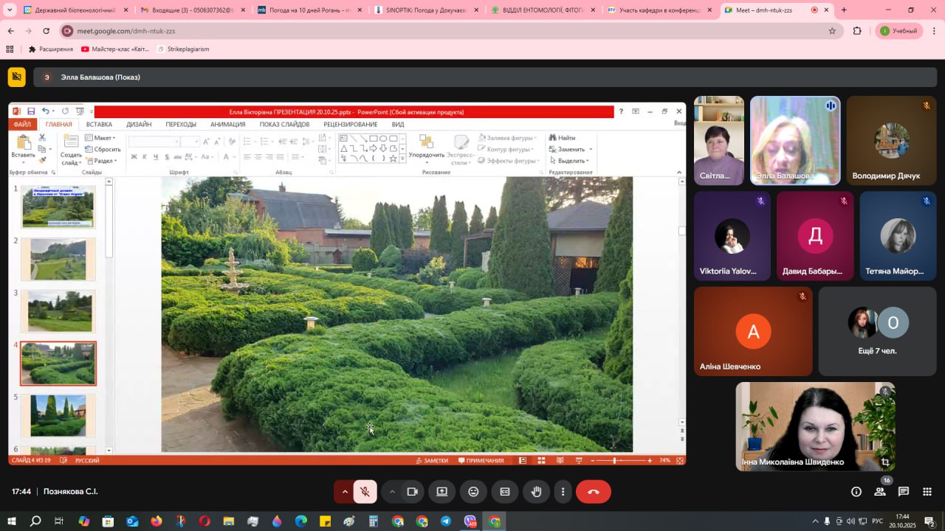The image size is (945, 531).
Task: Expand audio settings arrow beside microphone
Action: (x=344, y=492)
